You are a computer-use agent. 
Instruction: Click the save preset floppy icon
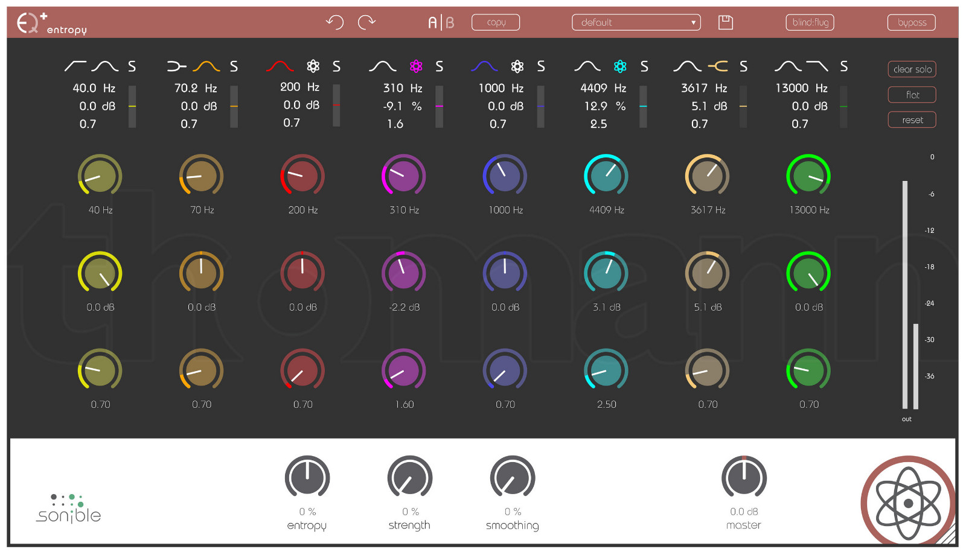tap(725, 22)
